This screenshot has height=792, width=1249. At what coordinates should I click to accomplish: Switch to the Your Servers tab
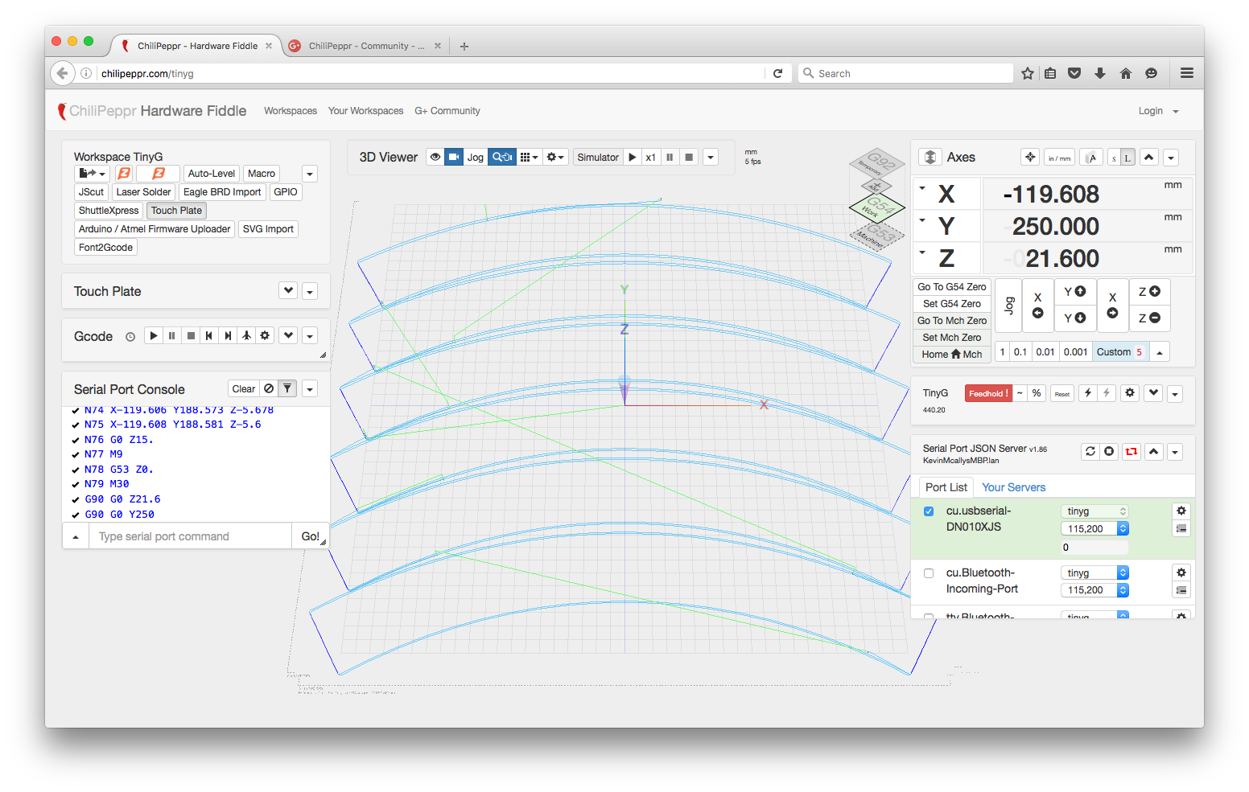(x=1013, y=487)
